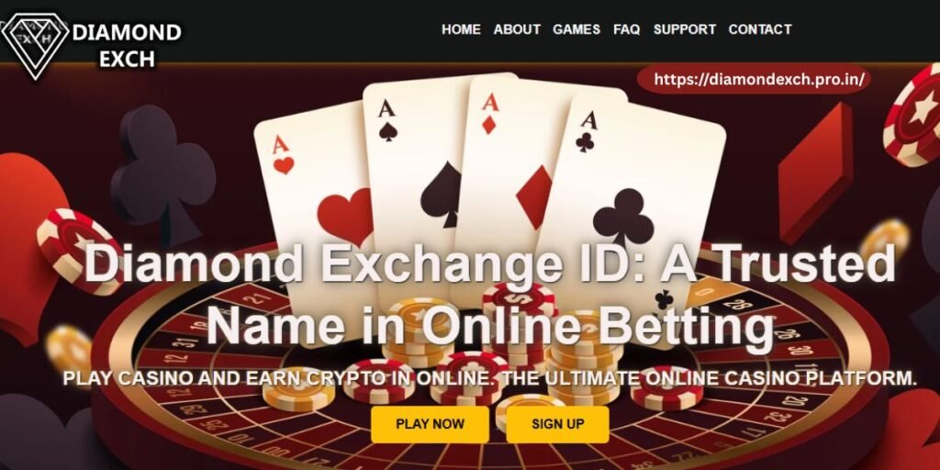940x470 pixels.
Task: Click the yellow PLAY NOW button
Action: point(430,424)
